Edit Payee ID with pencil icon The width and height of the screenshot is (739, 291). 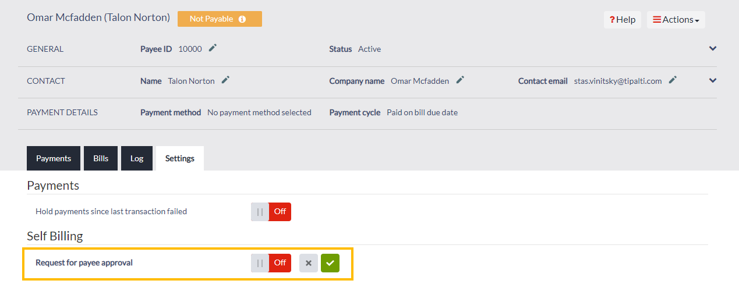(x=213, y=48)
